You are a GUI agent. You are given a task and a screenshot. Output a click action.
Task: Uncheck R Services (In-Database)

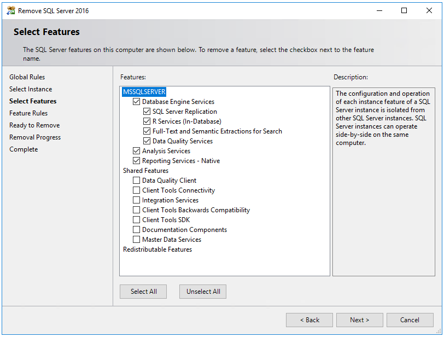147,121
